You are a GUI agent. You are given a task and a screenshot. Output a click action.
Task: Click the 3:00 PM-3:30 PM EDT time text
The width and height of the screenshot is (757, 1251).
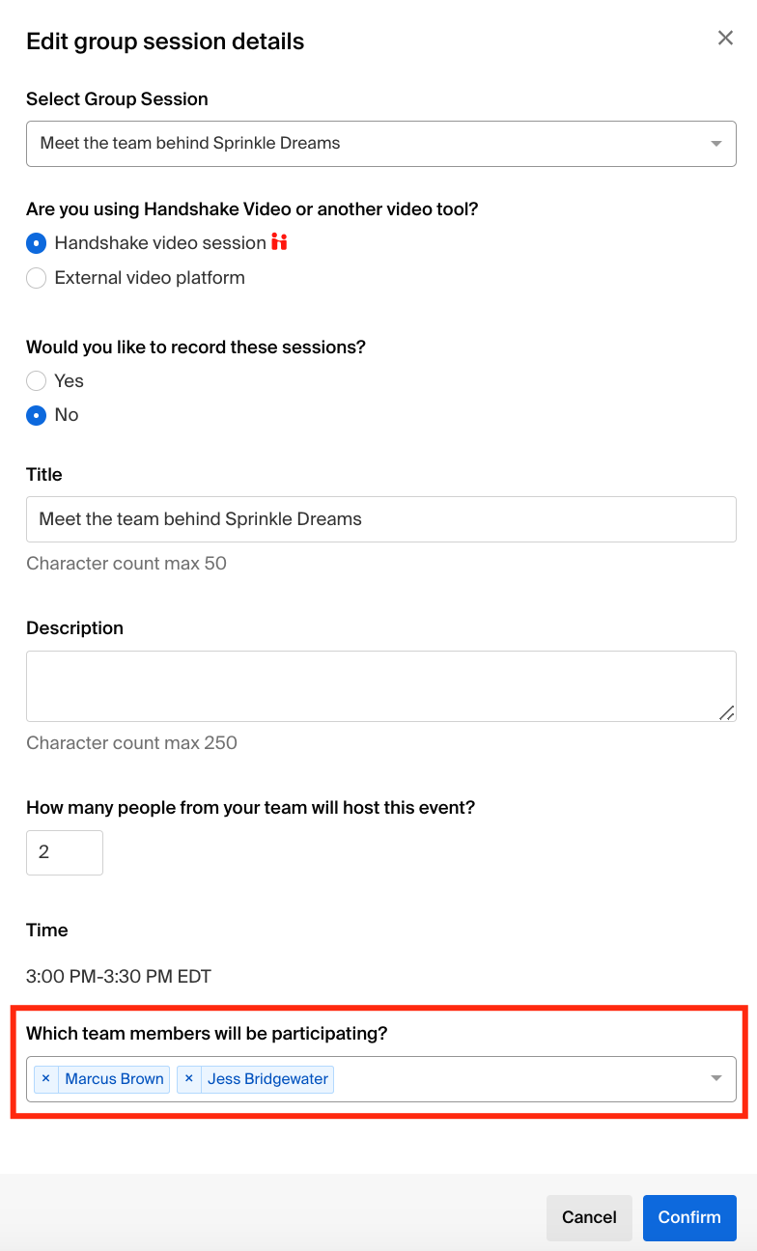click(119, 977)
